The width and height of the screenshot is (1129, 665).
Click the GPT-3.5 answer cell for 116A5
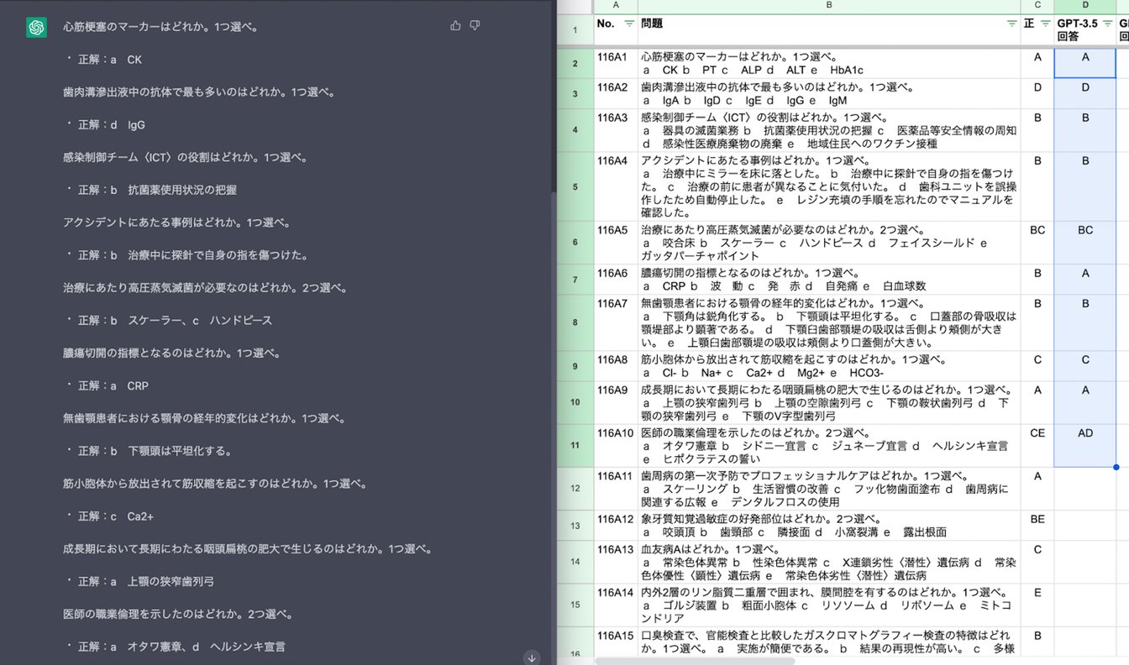[1085, 243]
